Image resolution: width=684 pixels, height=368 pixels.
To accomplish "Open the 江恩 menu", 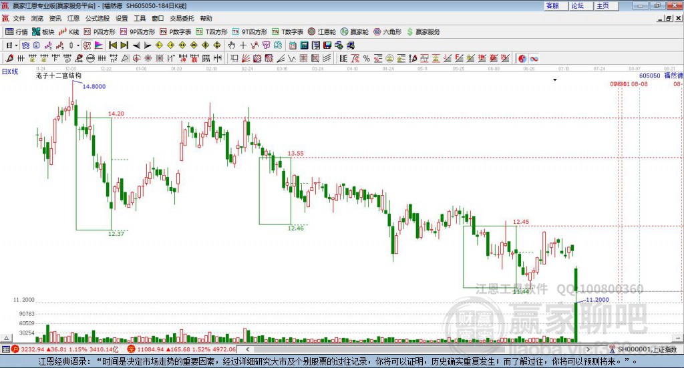I will tap(73, 18).
